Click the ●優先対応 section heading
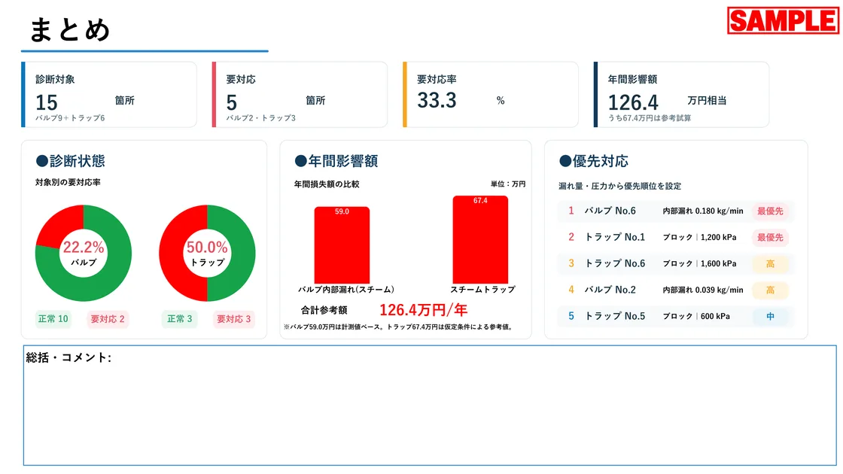The width and height of the screenshot is (843, 474). pyautogui.click(x=594, y=161)
